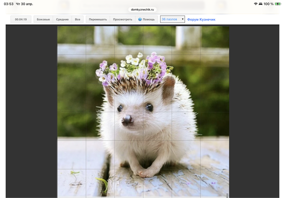The height and width of the screenshot is (198, 285).
Task: Show only Боковые edge pieces
Action: pos(43,20)
